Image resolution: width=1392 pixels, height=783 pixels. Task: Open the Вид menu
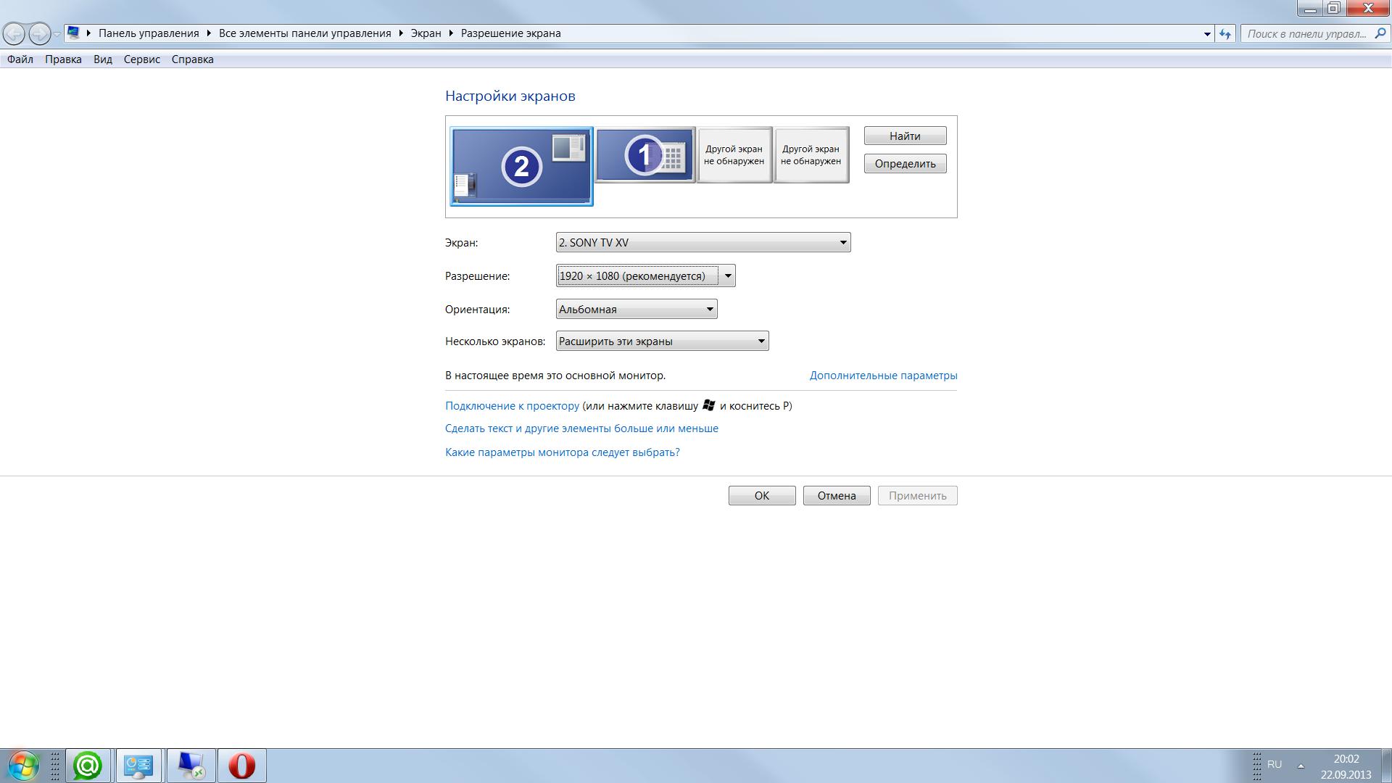coord(102,59)
